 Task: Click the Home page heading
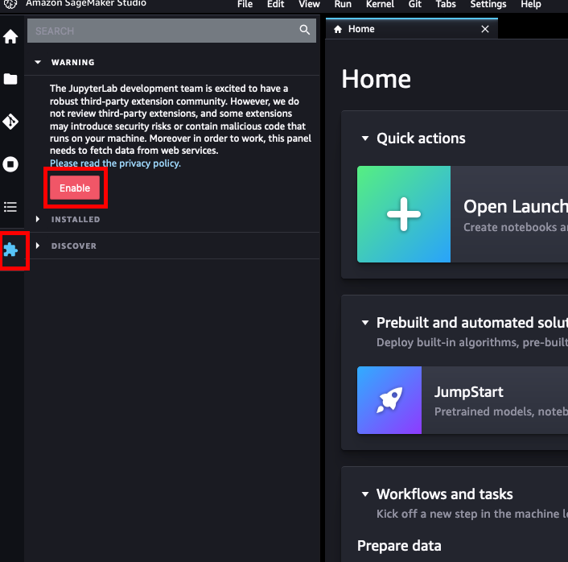pyautogui.click(x=377, y=79)
